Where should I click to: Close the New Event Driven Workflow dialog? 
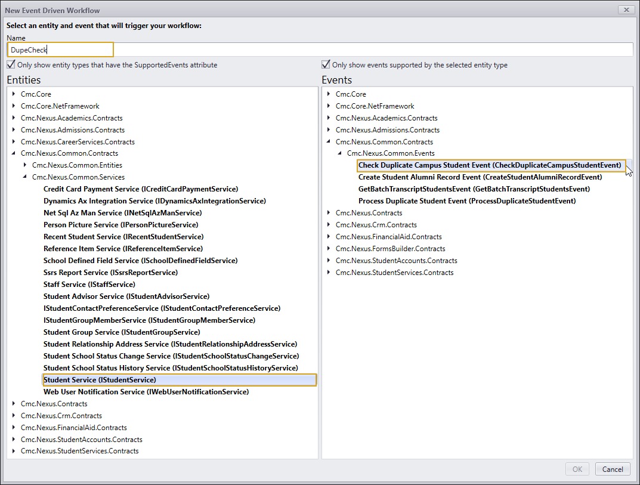(625, 10)
